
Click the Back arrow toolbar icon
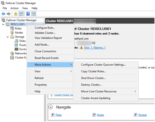pos(4,14)
